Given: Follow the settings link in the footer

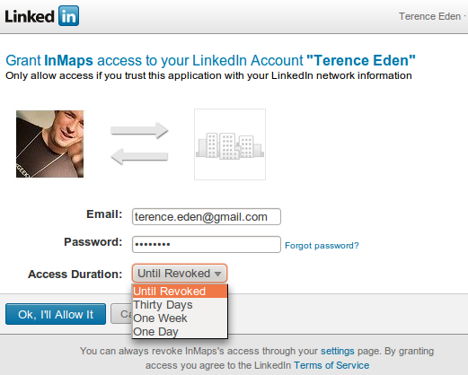Looking at the screenshot, I should click(x=338, y=351).
